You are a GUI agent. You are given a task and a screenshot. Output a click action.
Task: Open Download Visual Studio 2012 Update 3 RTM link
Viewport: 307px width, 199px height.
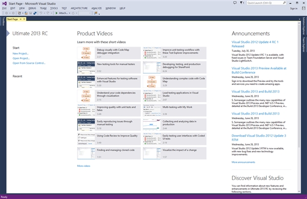259,138
